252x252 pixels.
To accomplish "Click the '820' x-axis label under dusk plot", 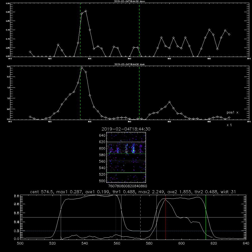I will click(50, 122).
